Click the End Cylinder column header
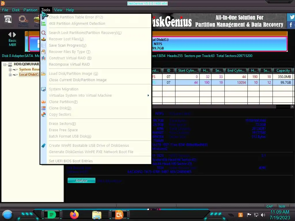The image size is (295, 221). (x=236, y=71)
